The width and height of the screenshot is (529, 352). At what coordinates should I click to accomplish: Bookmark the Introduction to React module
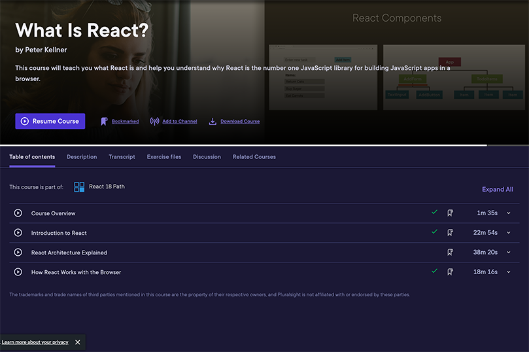click(450, 232)
